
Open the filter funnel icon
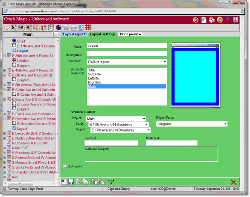click(x=111, y=182)
